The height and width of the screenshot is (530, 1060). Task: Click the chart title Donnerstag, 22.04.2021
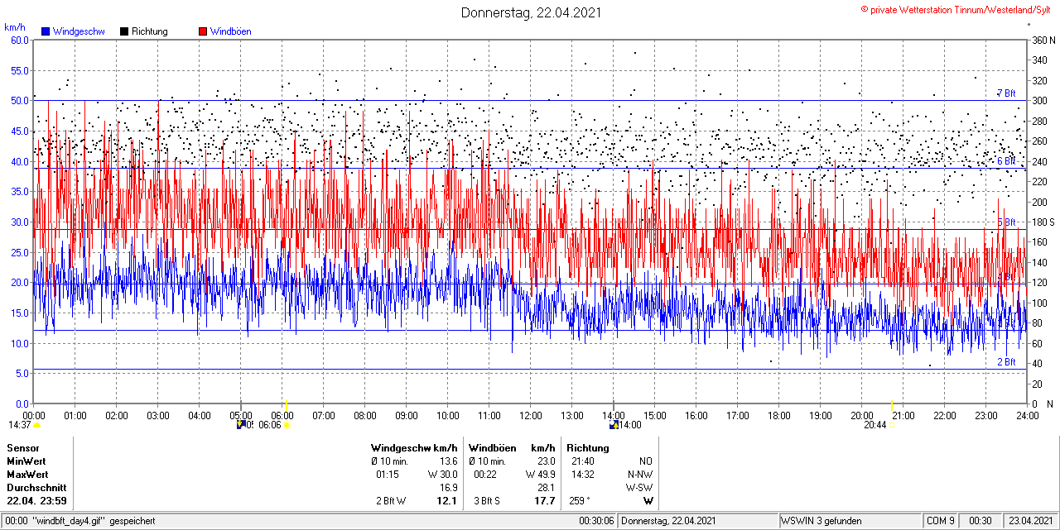click(532, 12)
